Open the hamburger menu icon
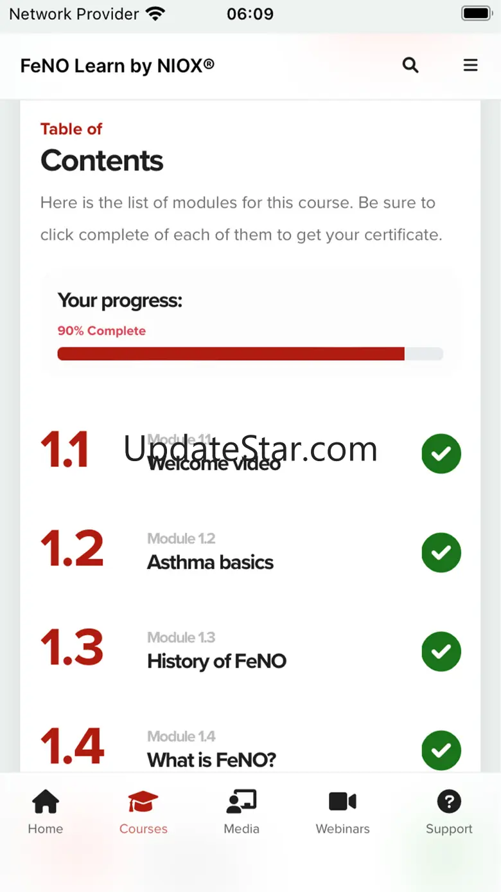Screen dimensions: 501x892 471,65
